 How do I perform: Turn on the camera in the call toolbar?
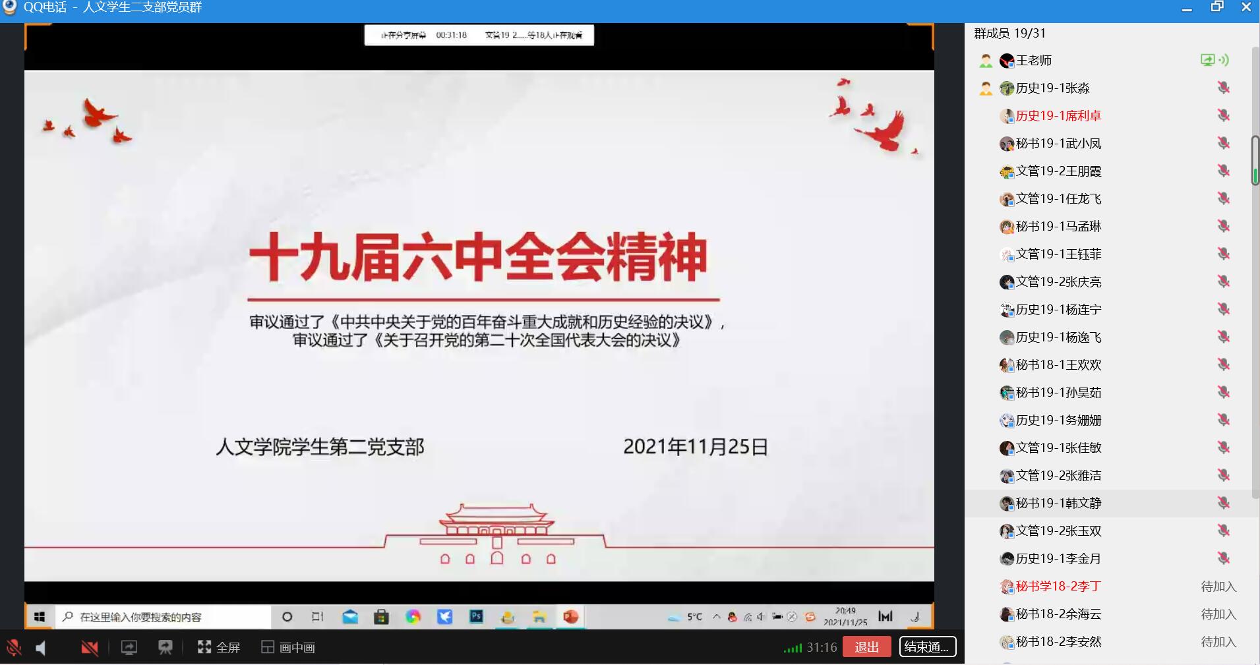(89, 648)
